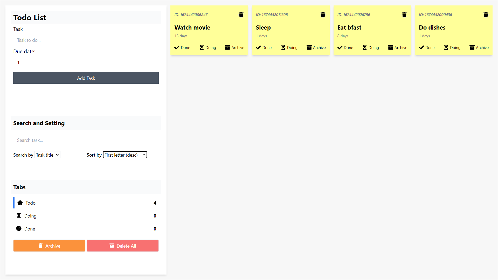This screenshot has height=280, width=498.
Task: Delete the Watch movie card with trash icon
Action: point(241,15)
